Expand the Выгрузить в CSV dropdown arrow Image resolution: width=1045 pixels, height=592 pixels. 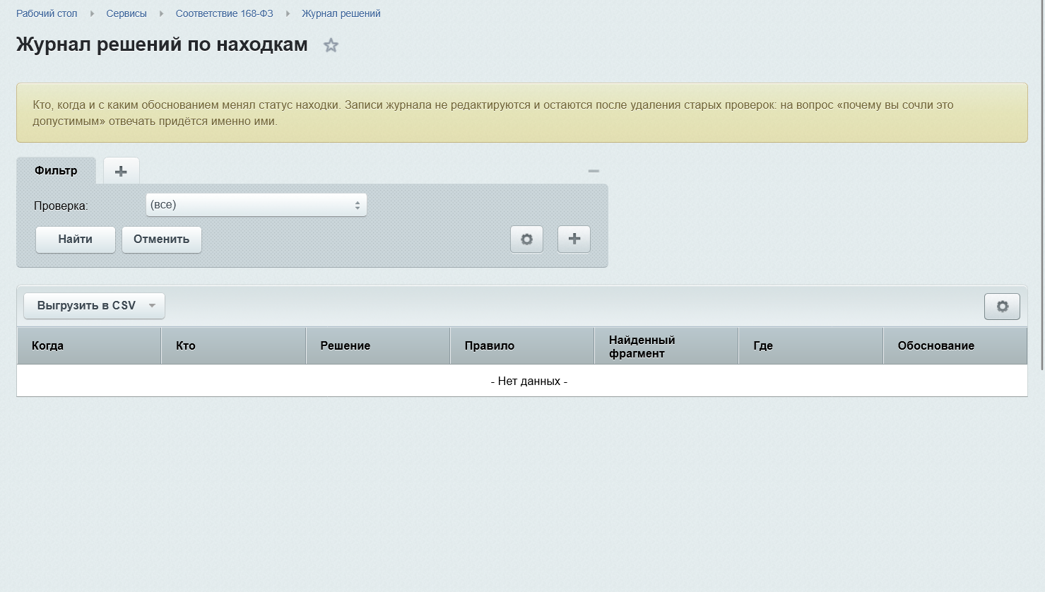pos(152,306)
